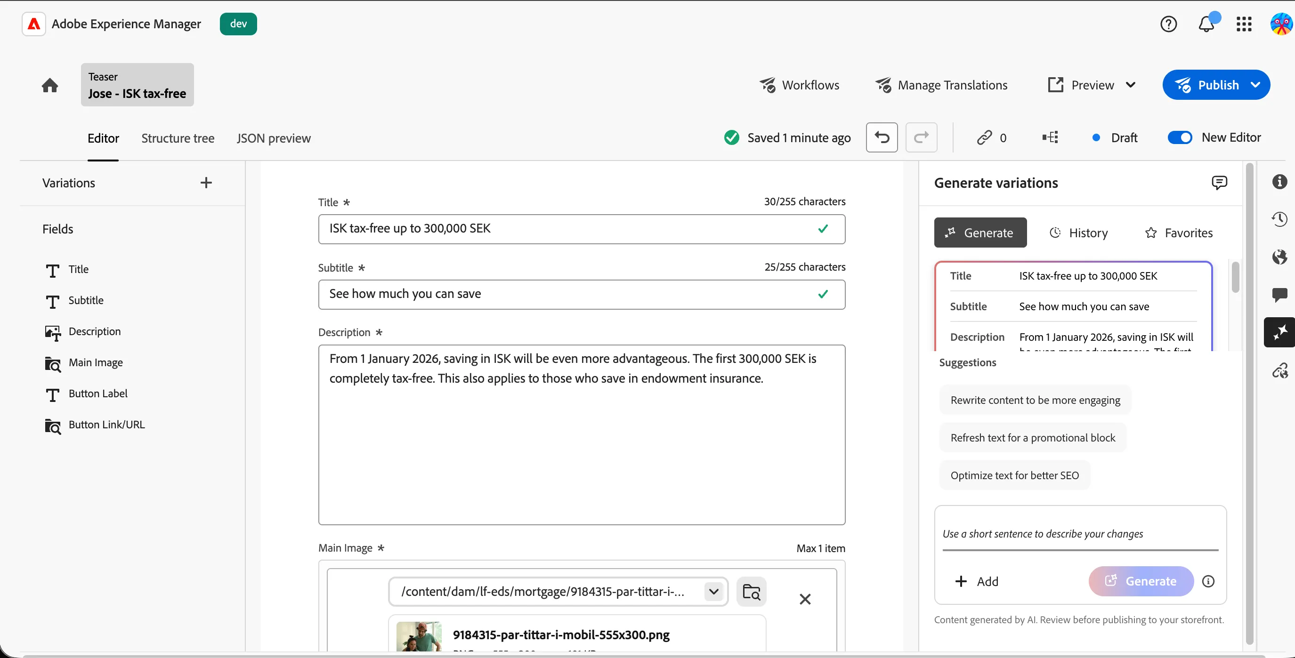Open the user profile avatar

tap(1281, 24)
